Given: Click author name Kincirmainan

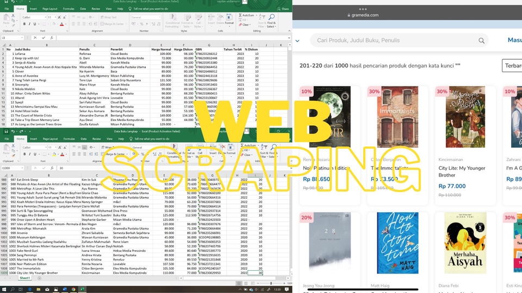Looking at the screenshot, I should pyautogui.click(x=450, y=160).
